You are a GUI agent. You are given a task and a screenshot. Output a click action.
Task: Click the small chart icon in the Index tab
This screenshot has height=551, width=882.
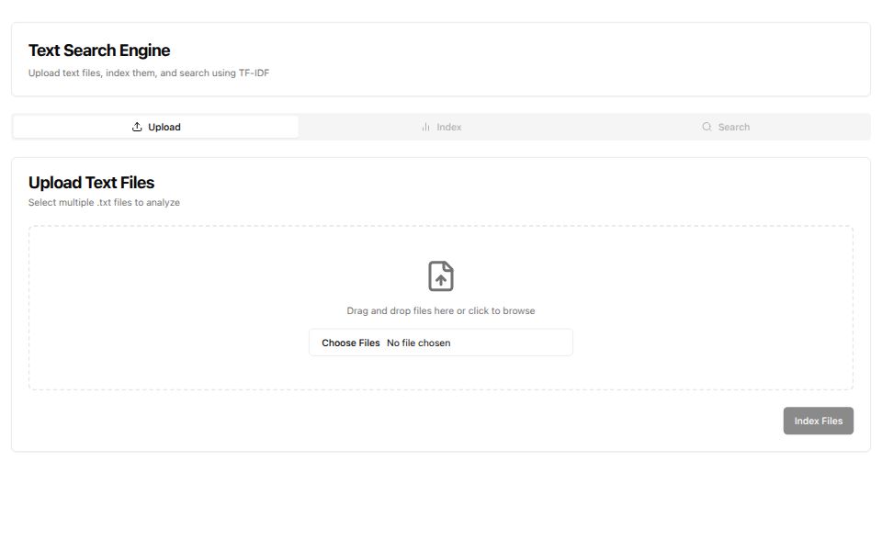425,126
